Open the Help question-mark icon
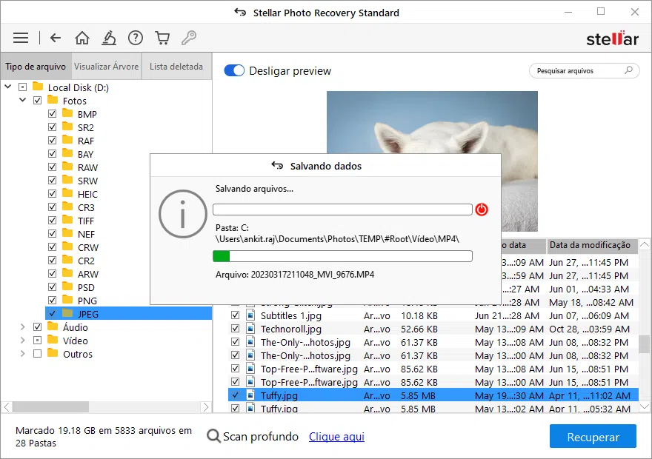Viewport: 652px width, 459px height. [x=136, y=37]
